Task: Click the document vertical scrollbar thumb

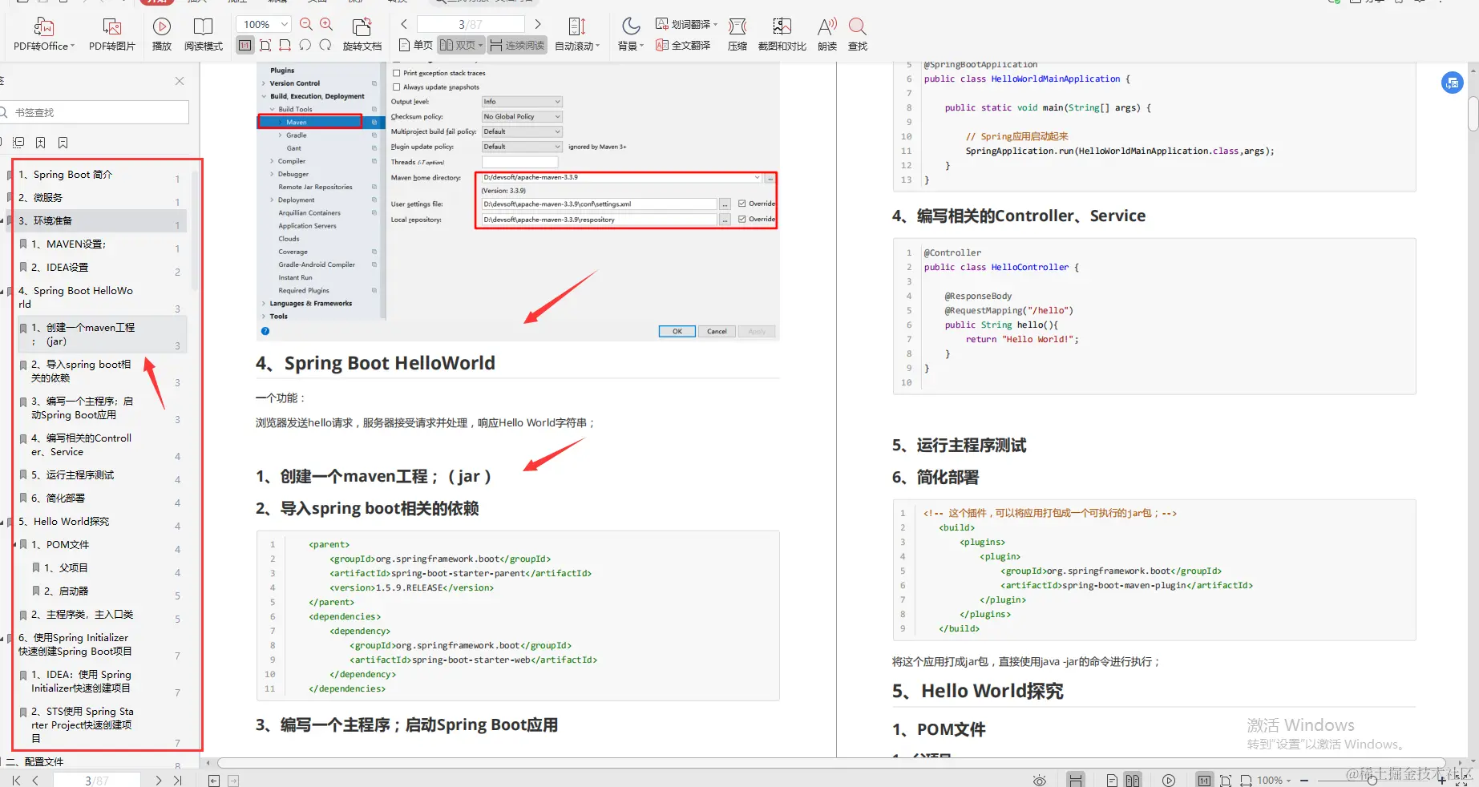Action: 1473,114
